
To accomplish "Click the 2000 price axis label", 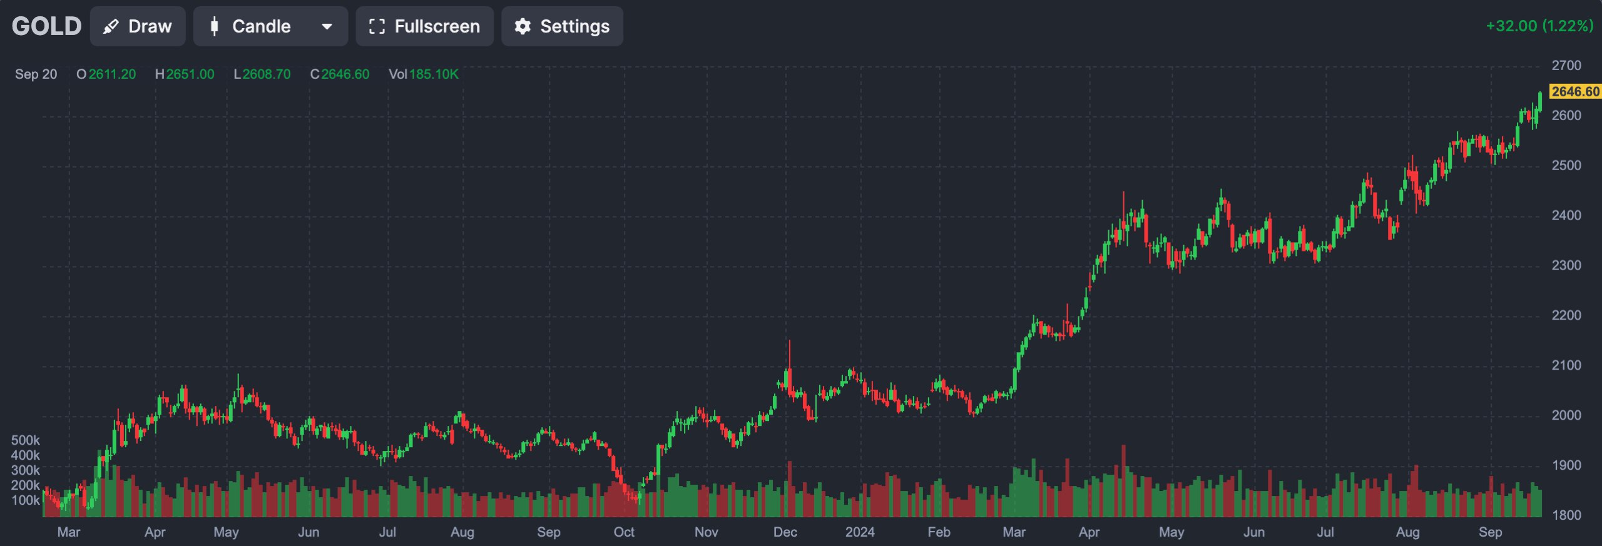I will click(x=1566, y=415).
